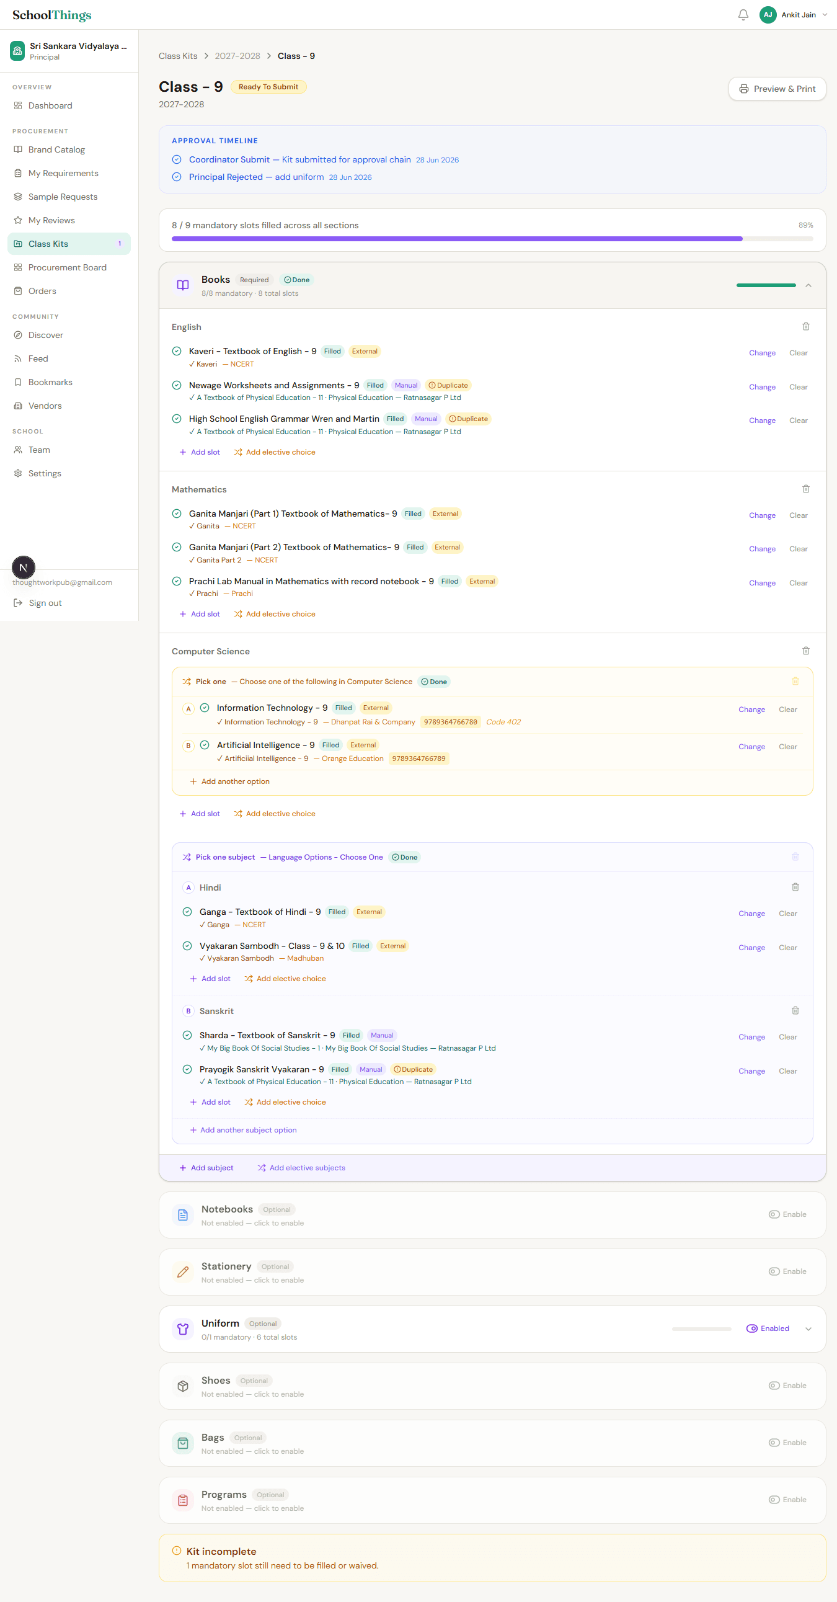Click the Sign out arrow icon
The height and width of the screenshot is (1602, 837).
coord(18,603)
